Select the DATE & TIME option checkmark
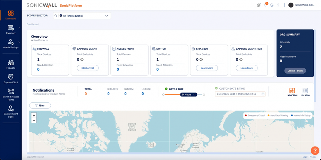This screenshot has width=321, height=160. click(x=166, y=89)
